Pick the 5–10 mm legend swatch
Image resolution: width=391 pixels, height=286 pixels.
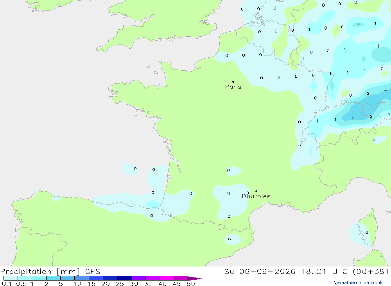68,278
